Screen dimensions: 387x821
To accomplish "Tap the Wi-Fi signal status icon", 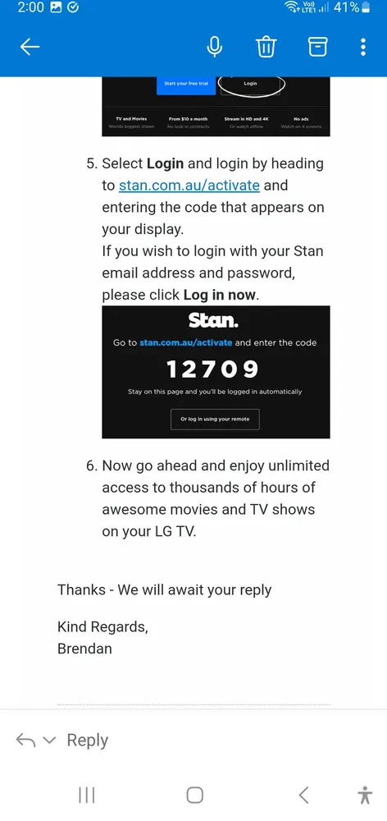I will click(x=290, y=7).
